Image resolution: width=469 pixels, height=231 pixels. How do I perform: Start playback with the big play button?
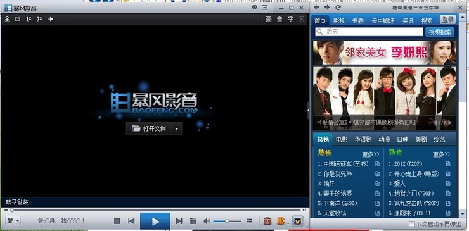point(155,221)
